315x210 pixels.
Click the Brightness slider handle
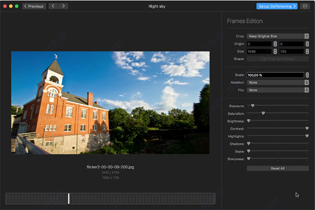click(249, 121)
